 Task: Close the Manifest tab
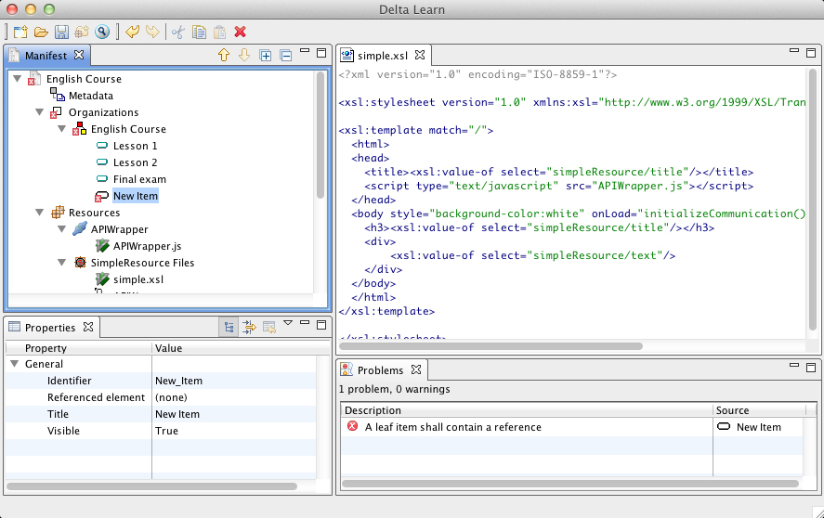[79, 55]
